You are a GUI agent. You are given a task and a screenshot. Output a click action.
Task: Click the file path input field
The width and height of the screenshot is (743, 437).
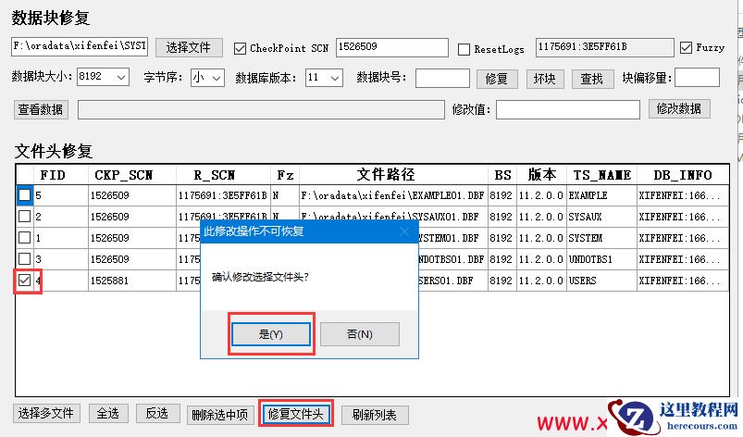click(x=80, y=46)
